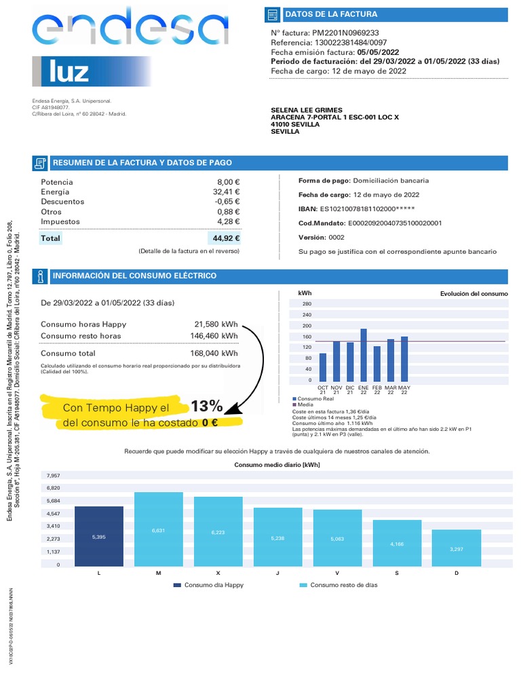Screen dimensions: 521x695
Task: Click the 'Consumo Real' legend square
Action: pyautogui.click(x=294, y=399)
